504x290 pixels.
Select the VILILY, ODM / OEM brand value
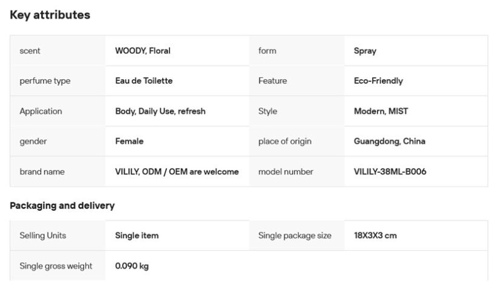pyautogui.click(x=177, y=172)
